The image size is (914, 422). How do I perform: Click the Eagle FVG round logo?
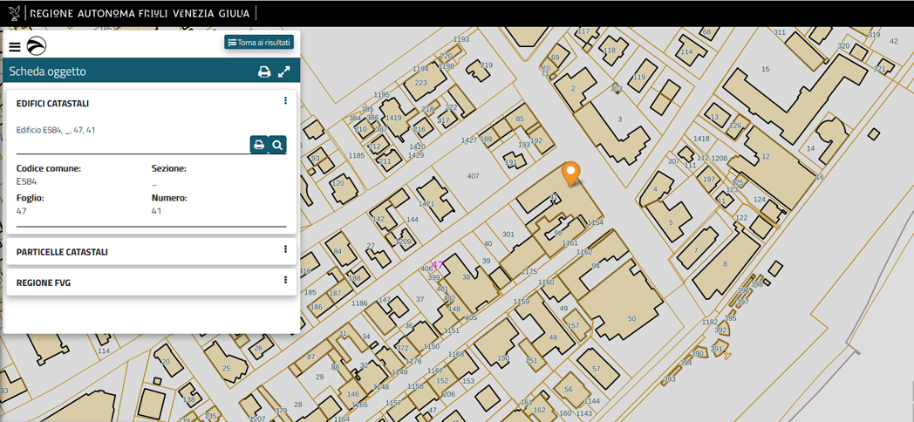[x=37, y=46]
